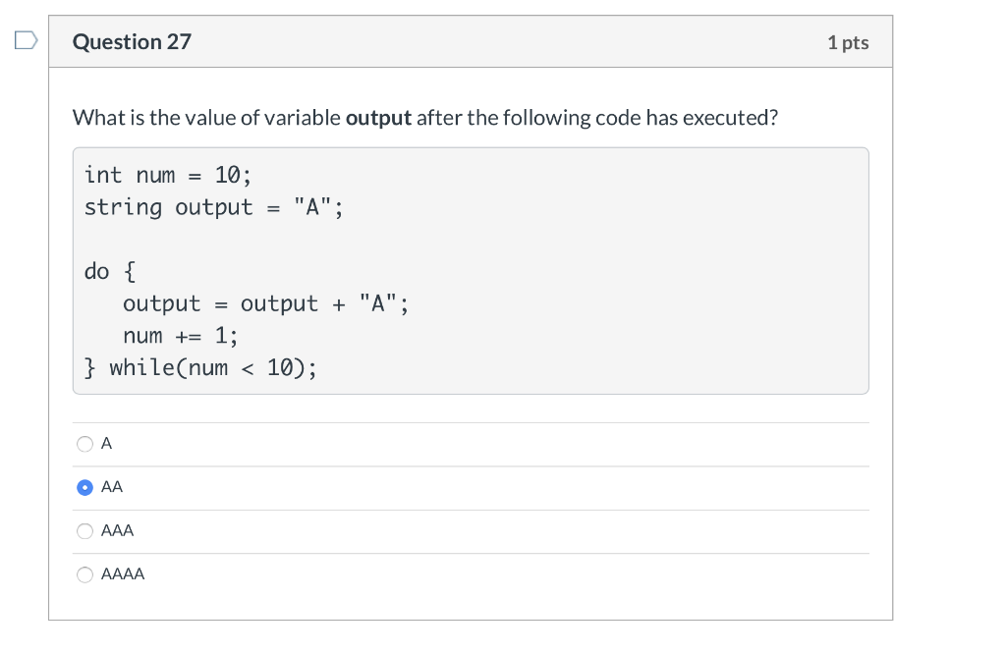Image resolution: width=1006 pixels, height=654 pixels.
Task: Place cursor on the "do {" line
Action: click(110, 271)
